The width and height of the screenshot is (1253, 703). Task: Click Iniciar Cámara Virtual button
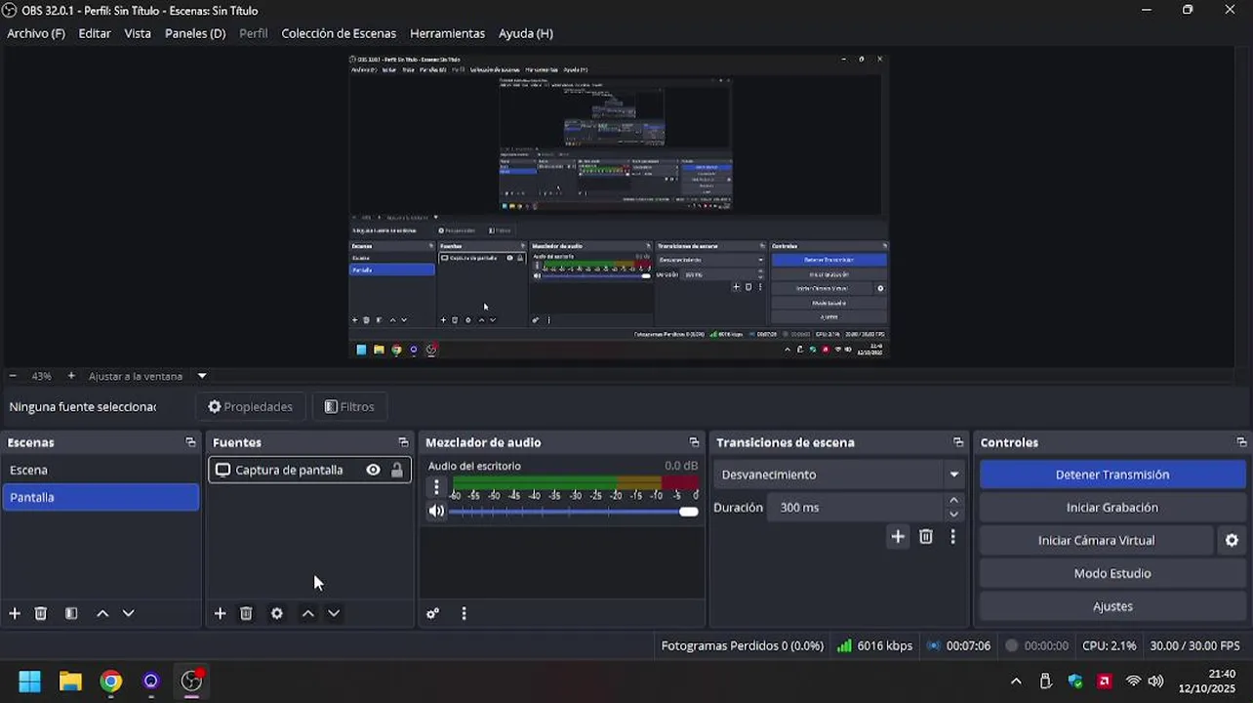[1096, 540]
